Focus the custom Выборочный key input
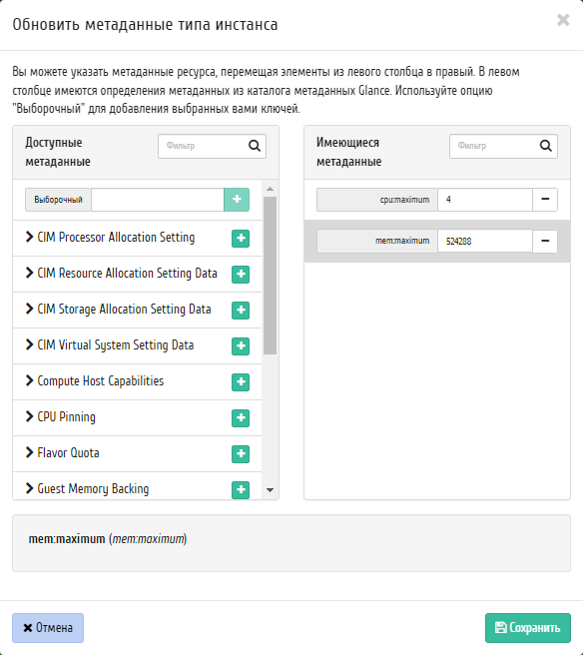 coord(158,200)
